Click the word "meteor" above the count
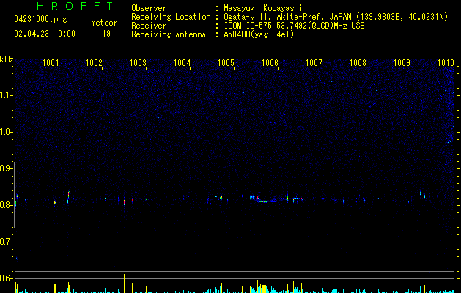This screenshot has height=293, width=461. pos(104,23)
